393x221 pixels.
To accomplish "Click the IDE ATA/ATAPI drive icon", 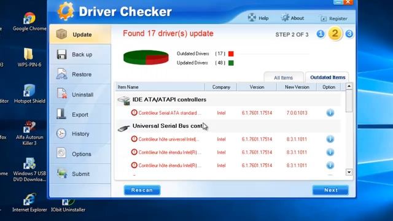I will pos(124,101).
